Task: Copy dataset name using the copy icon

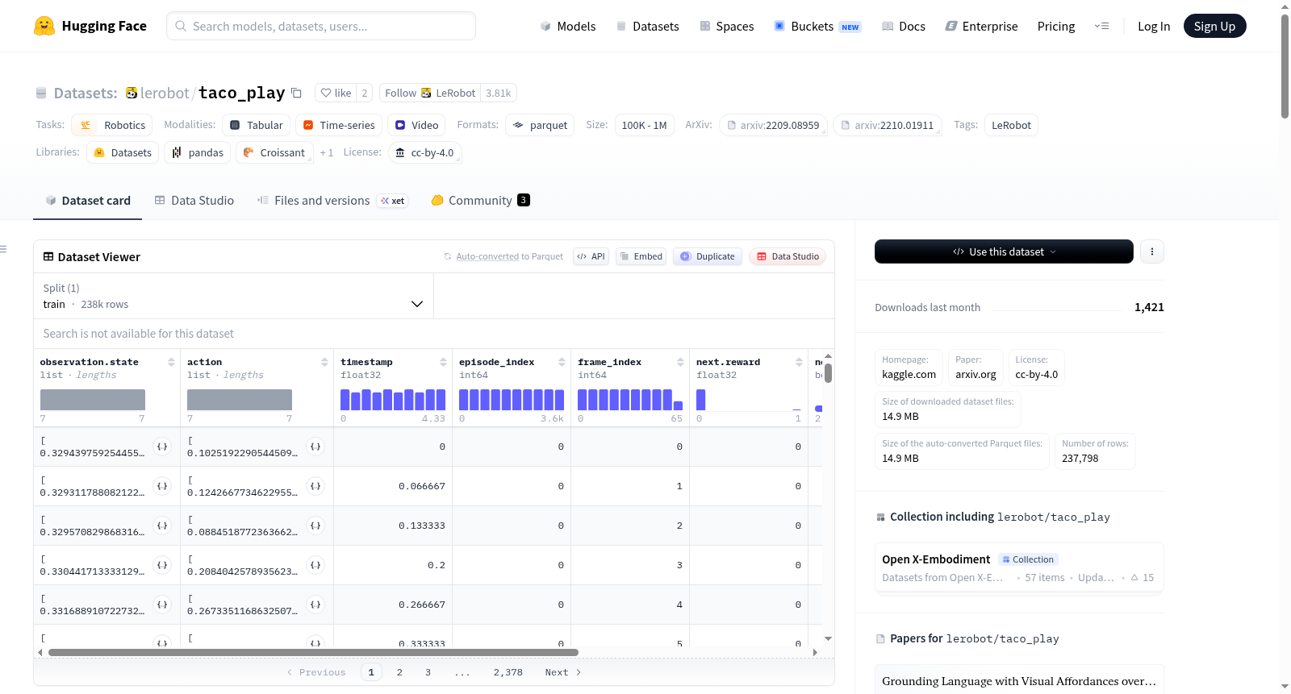Action: pyautogui.click(x=296, y=93)
